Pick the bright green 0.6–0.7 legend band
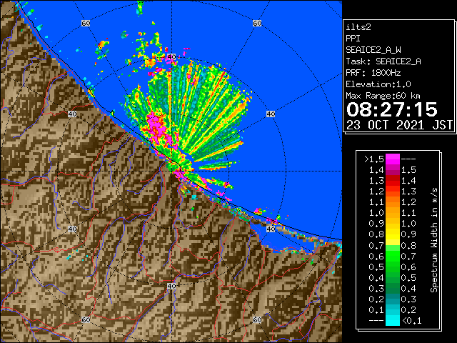The width and height of the screenshot is (457, 343). pos(393,256)
